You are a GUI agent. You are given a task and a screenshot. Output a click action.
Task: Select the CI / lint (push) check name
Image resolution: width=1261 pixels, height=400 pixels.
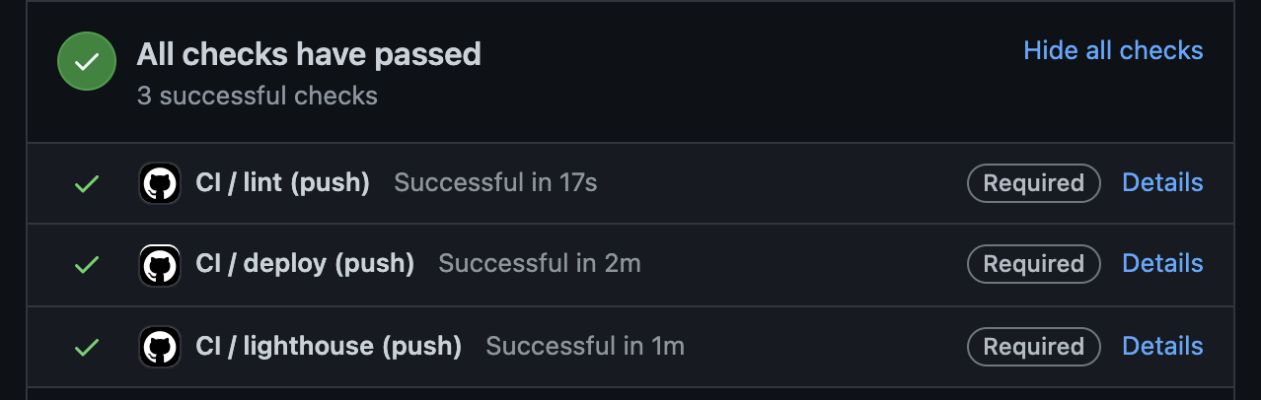pos(282,183)
